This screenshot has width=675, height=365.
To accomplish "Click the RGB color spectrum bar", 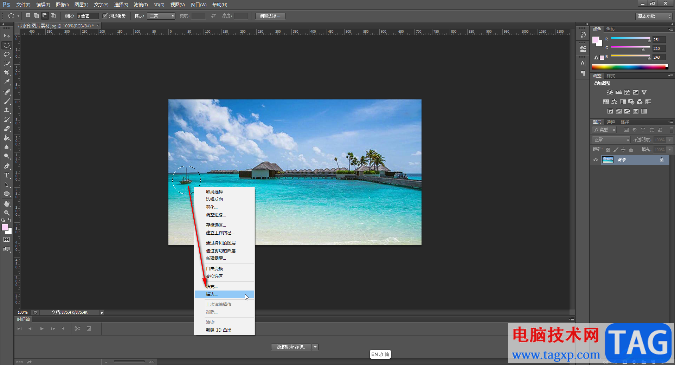I will tap(630, 67).
